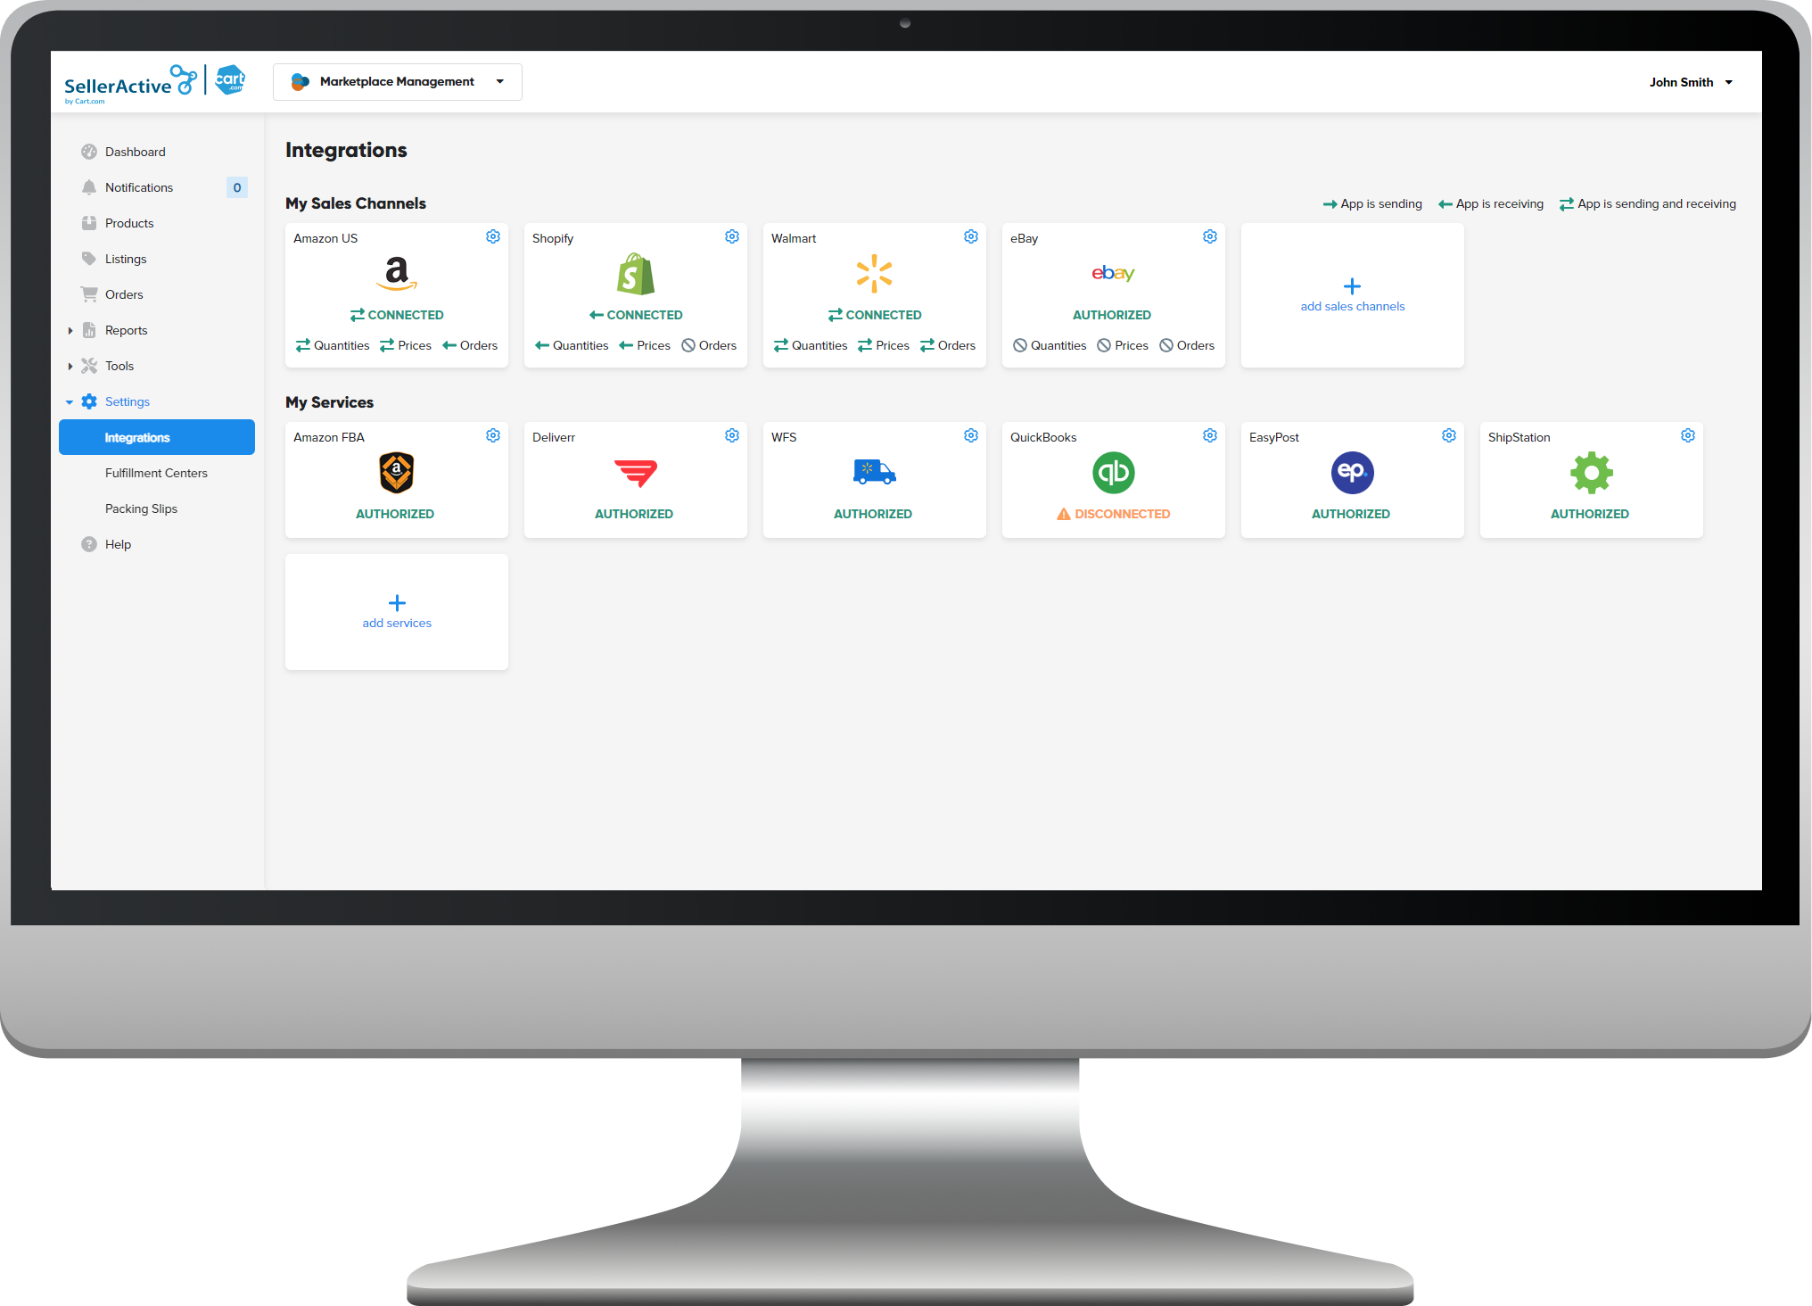This screenshot has width=1812, height=1306.
Task: Click add sales channels button
Action: pos(1352,295)
